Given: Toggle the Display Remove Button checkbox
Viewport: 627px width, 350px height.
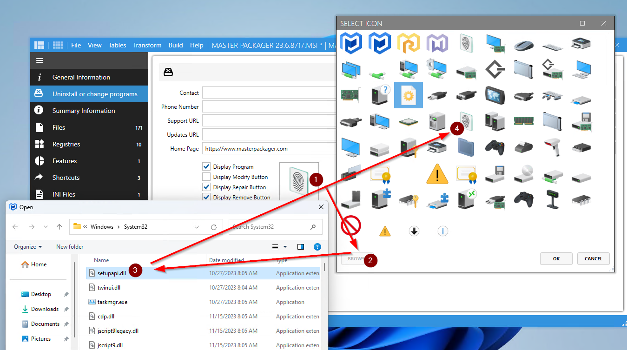Looking at the screenshot, I should (x=206, y=197).
